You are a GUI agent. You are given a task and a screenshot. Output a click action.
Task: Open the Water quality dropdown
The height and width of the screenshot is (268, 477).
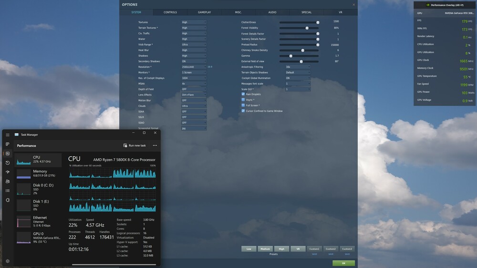(194, 39)
